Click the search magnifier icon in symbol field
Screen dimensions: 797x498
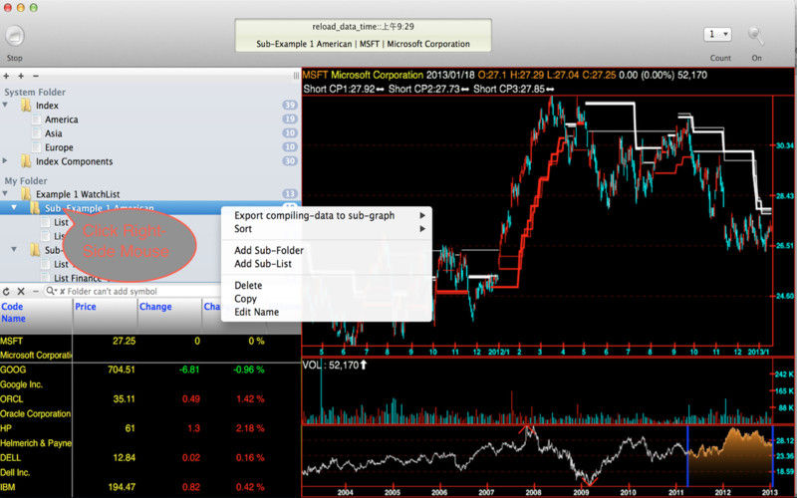(x=51, y=291)
